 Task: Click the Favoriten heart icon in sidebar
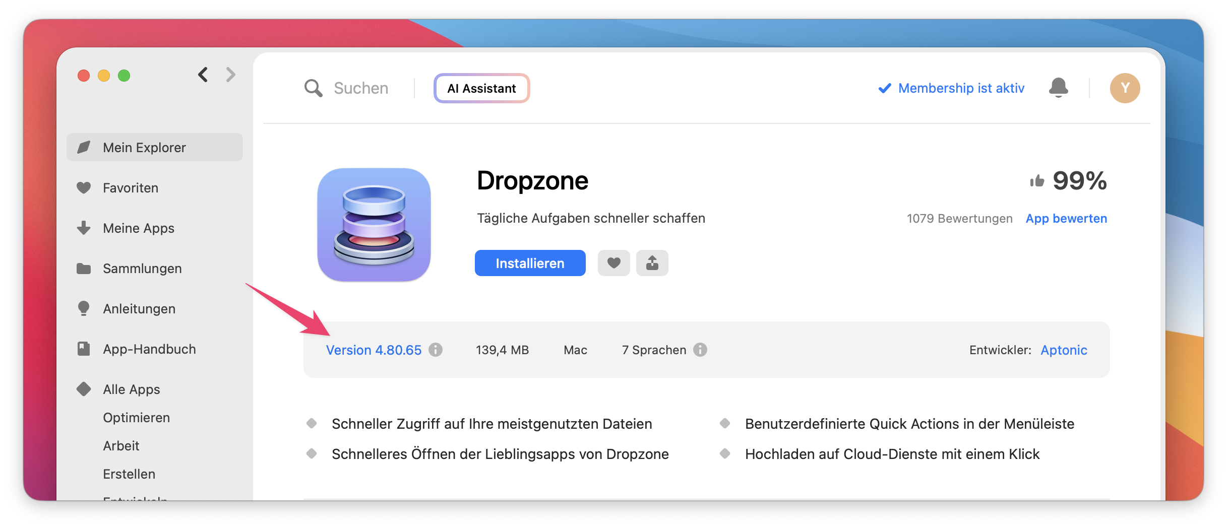[x=84, y=187]
